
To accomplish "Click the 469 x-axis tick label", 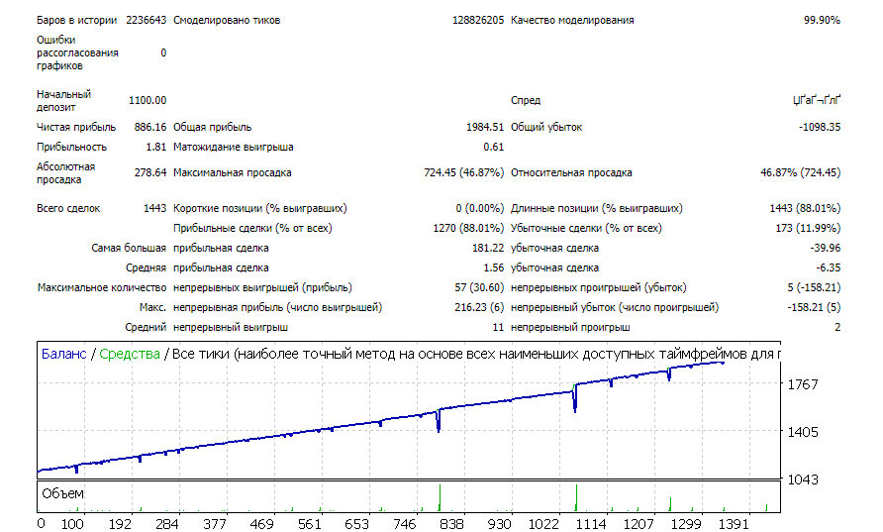I will (x=262, y=524).
